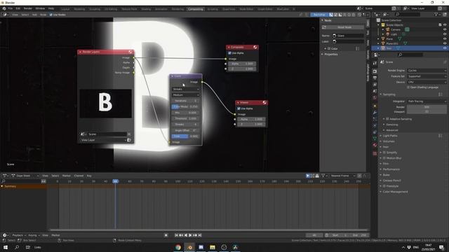
Task: Adjust the Glare Mix slider
Action: pyautogui.click(x=185, y=113)
